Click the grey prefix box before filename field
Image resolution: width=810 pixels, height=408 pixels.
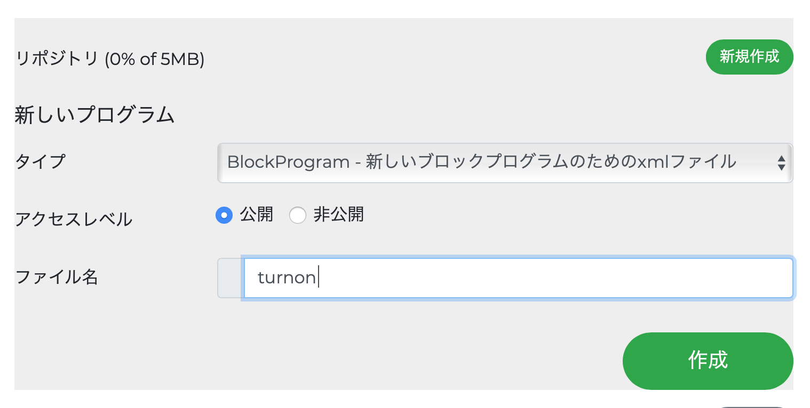[230, 278]
